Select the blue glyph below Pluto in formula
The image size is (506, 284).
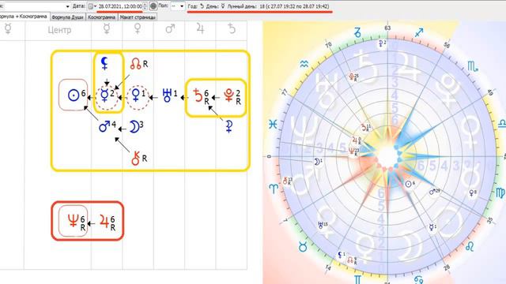click(229, 127)
